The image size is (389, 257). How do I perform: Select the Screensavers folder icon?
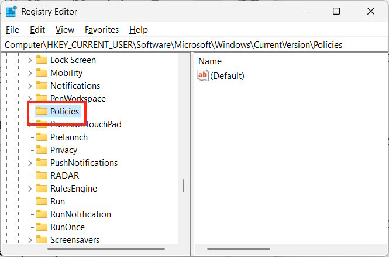[42, 239]
